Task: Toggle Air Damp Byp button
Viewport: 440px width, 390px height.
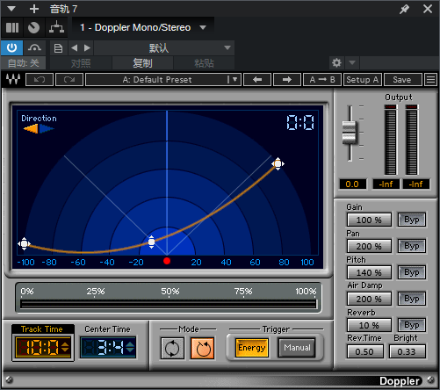Action: [x=412, y=299]
